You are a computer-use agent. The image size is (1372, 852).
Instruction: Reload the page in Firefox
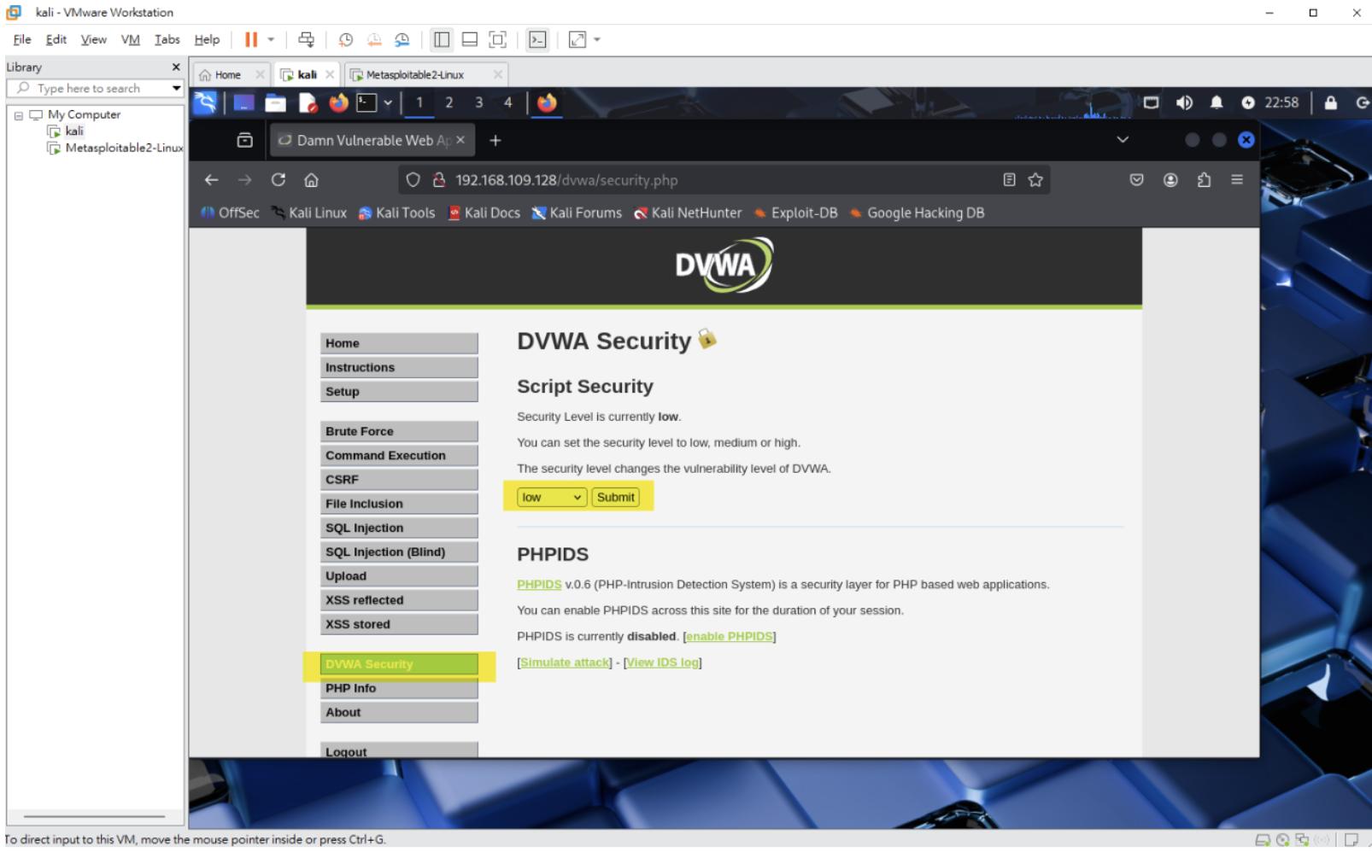[278, 180]
